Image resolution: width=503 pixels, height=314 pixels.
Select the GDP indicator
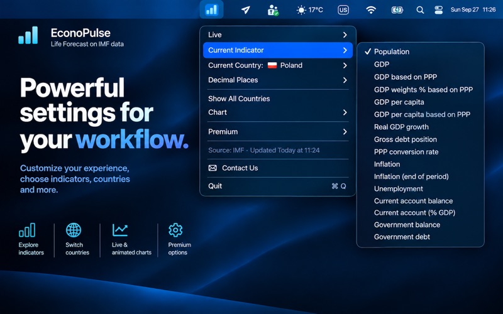[x=420, y=65]
